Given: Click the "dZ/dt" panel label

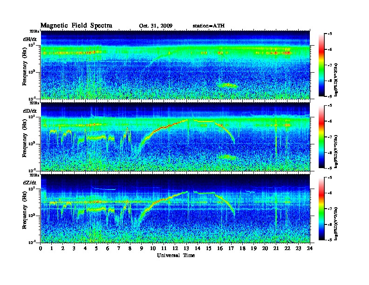Looking at the screenshot, I should pos(30,183).
